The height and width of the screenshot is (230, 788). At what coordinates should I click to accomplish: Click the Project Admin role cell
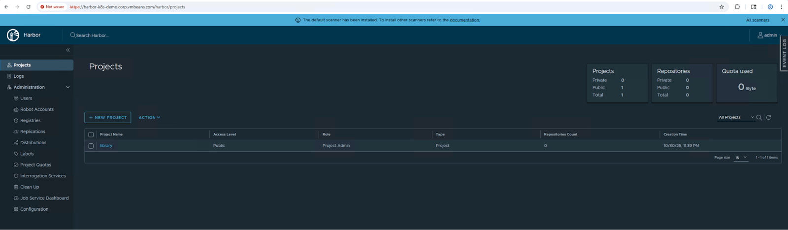tap(336, 145)
